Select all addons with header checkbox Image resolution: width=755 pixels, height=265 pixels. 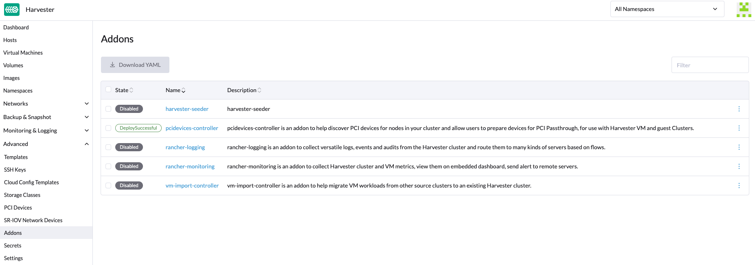click(108, 90)
